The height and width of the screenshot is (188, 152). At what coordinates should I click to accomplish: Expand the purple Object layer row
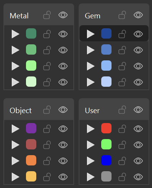click(15, 129)
